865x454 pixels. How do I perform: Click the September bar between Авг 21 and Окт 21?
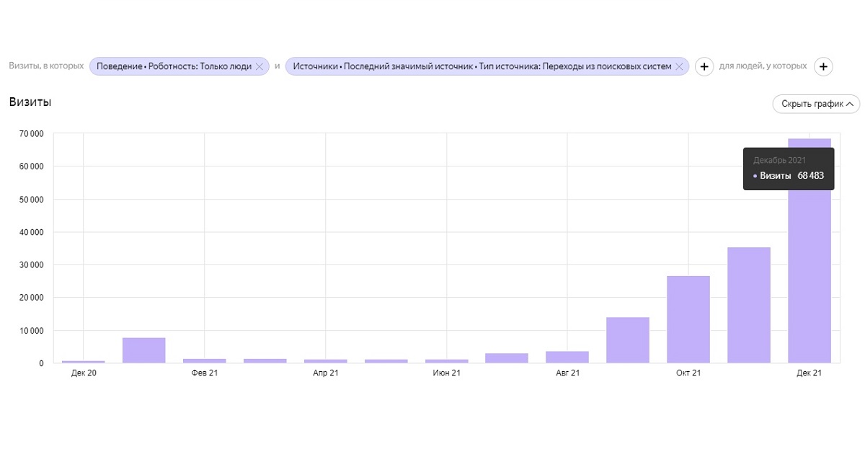click(x=628, y=339)
